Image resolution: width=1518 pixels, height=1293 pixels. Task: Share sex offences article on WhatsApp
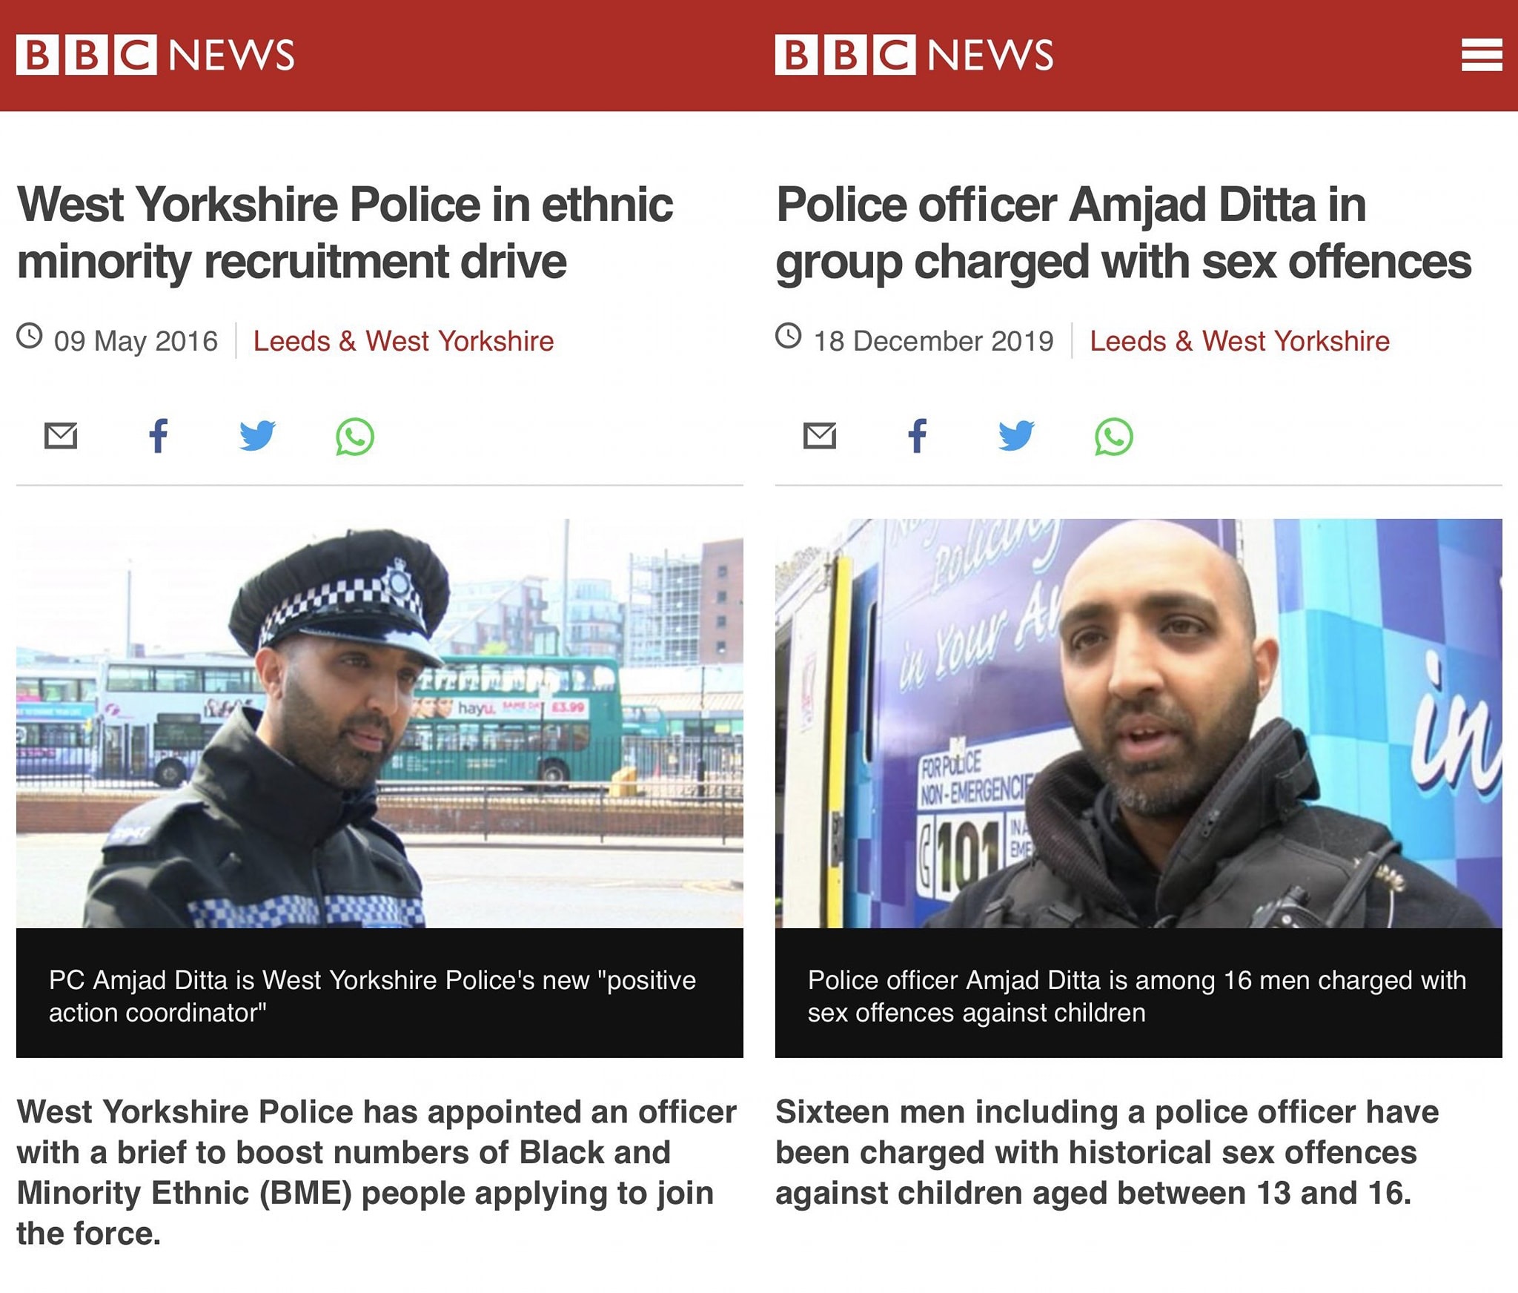point(1114,437)
